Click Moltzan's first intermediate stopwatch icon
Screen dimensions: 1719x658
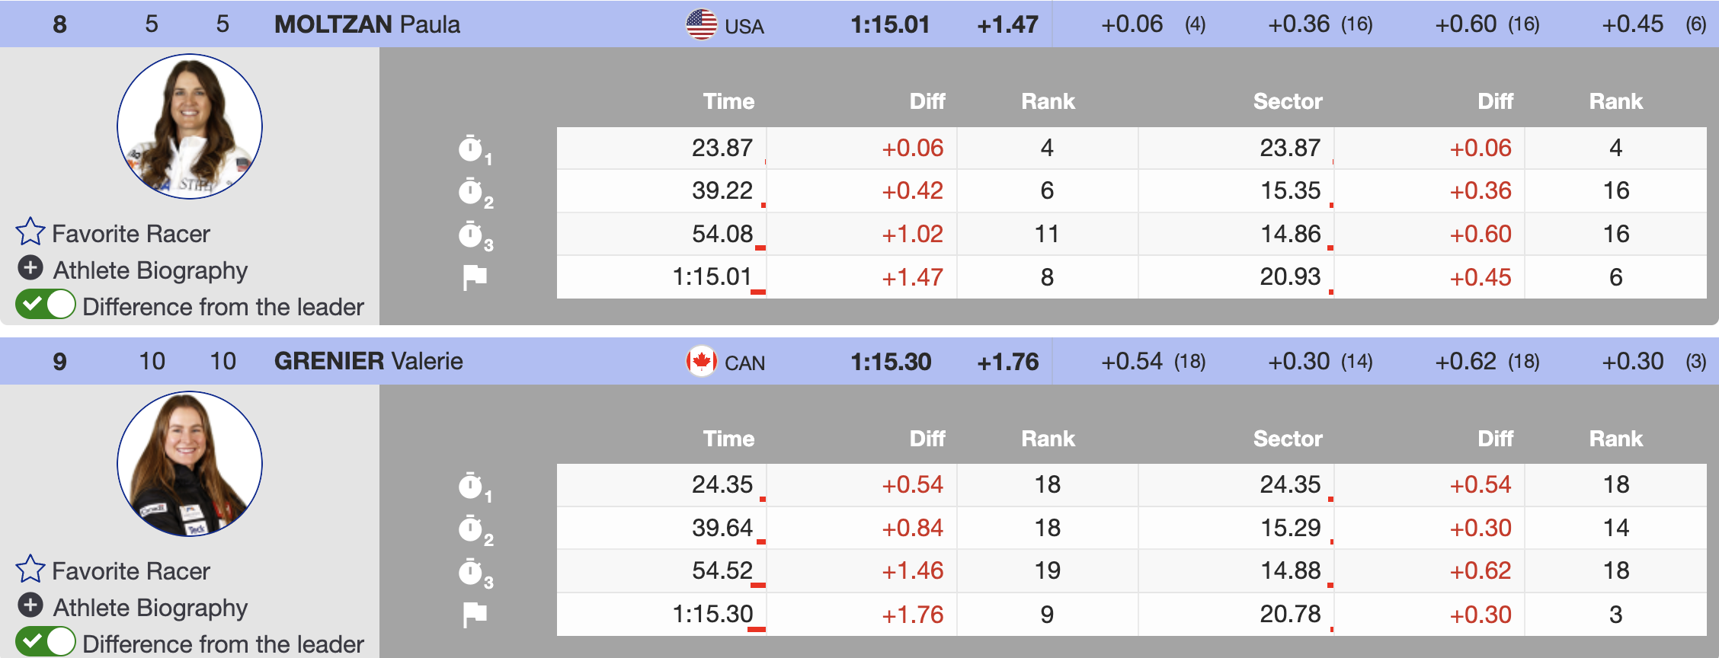click(472, 149)
